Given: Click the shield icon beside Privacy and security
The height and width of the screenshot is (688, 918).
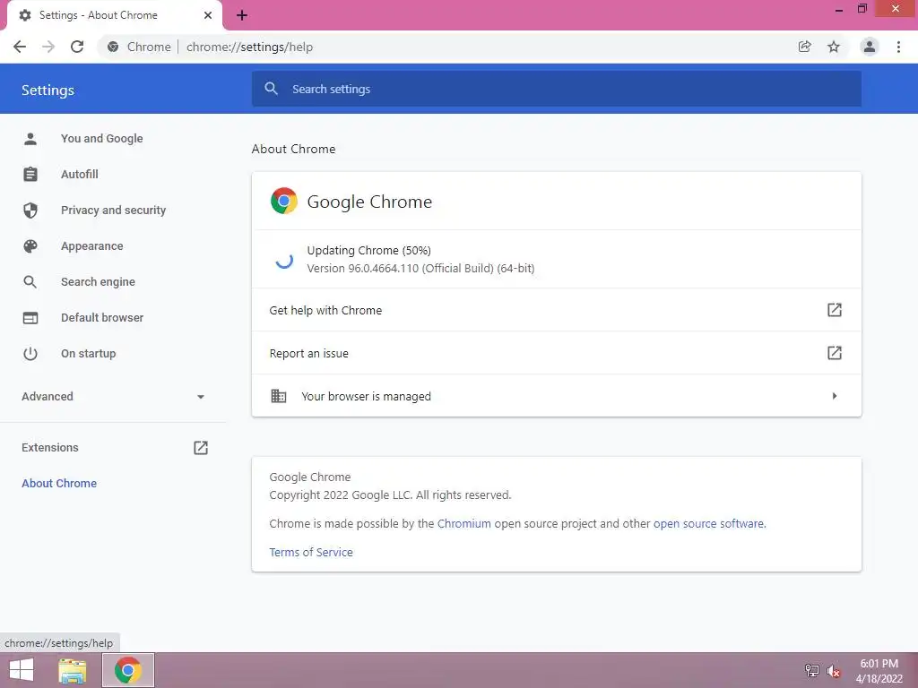Looking at the screenshot, I should [30, 210].
